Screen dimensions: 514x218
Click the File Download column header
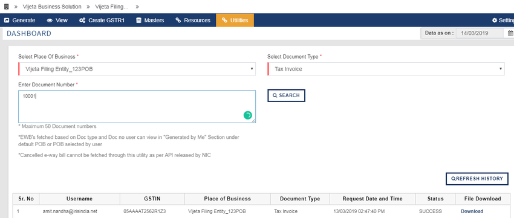click(x=483, y=199)
